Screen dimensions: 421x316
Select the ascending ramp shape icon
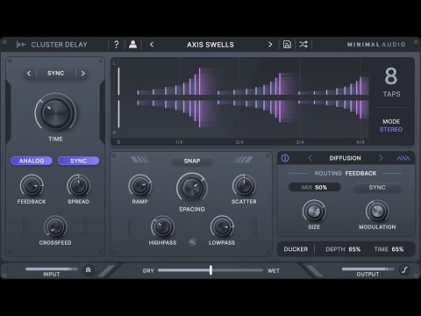pos(244,160)
